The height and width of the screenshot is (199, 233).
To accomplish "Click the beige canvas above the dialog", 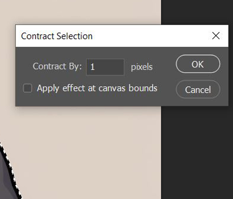I will coord(80,12).
